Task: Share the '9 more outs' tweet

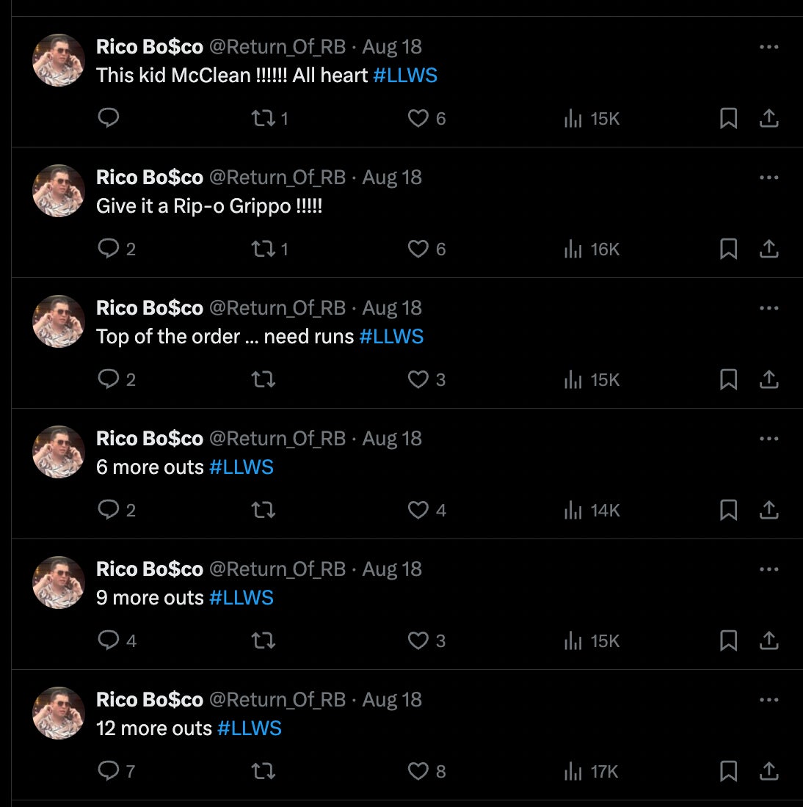Action: (x=769, y=640)
